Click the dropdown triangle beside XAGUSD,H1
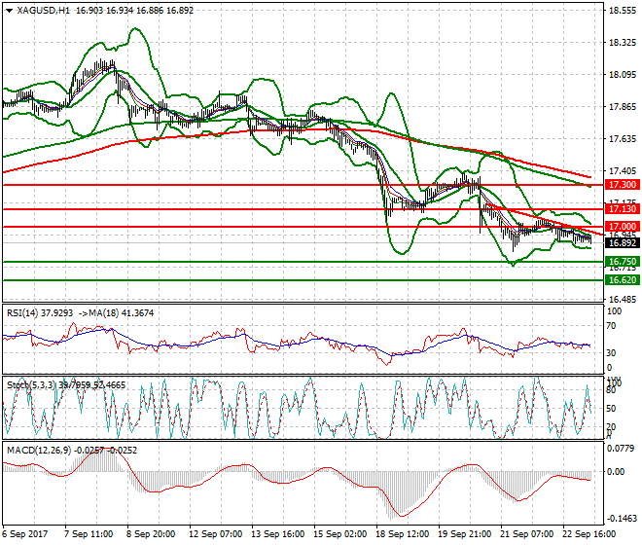 click(9, 10)
